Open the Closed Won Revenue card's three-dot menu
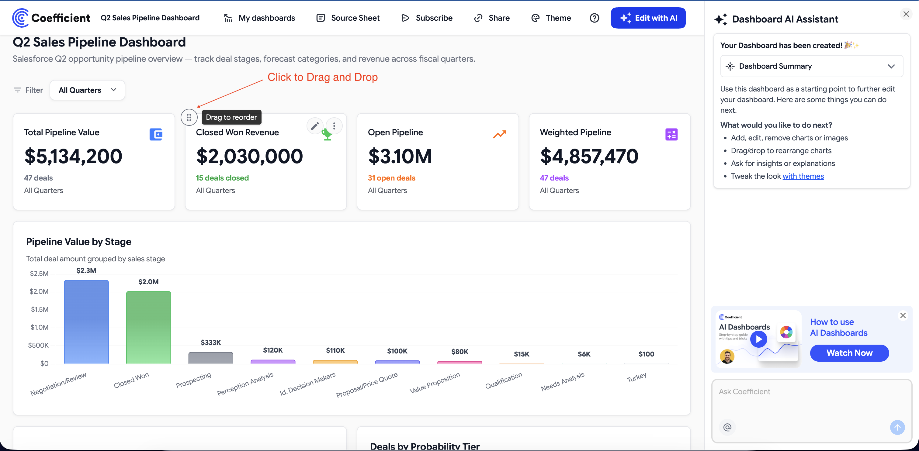Viewport: 919px width, 451px height. 334,126
